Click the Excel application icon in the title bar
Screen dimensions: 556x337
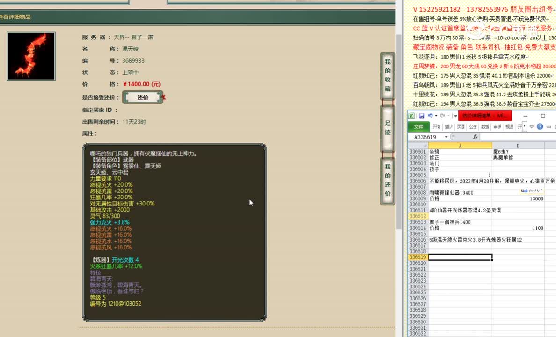point(411,116)
